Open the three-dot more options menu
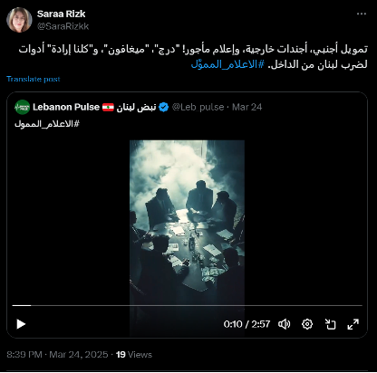 pyautogui.click(x=362, y=14)
